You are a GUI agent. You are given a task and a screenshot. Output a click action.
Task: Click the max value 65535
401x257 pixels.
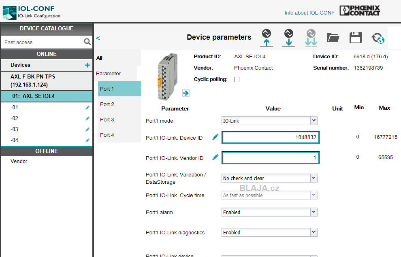click(386, 157)
